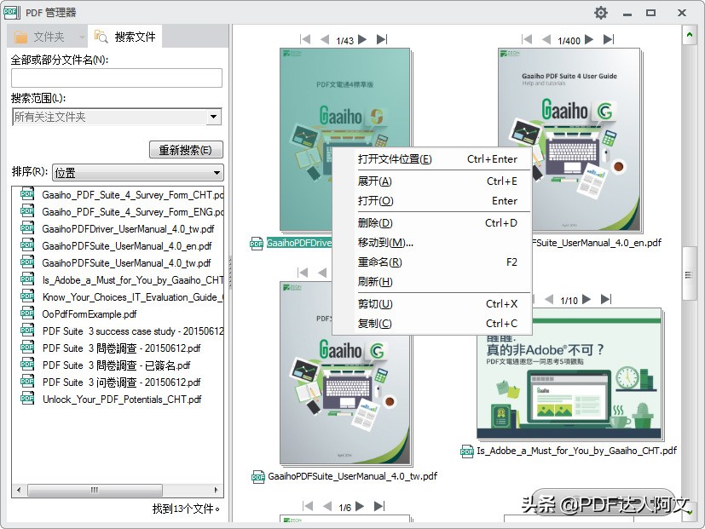Click PDF icon beside Know_Your_Choices file
The image size is (705, 529).
pyautogui.click(x=27, y=296)
